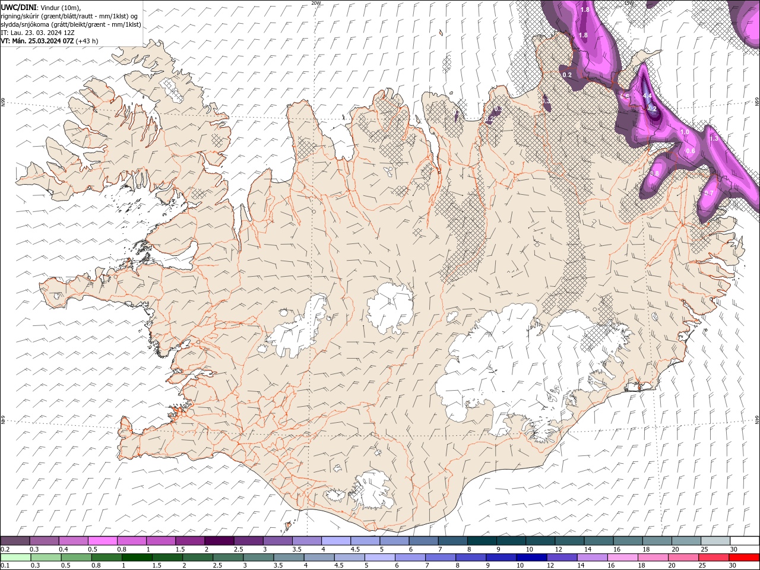The image size is (760, 570).
Task: Click the '20W' longitude label at the top
Action: pyautogui.click(x=316, y=3)
